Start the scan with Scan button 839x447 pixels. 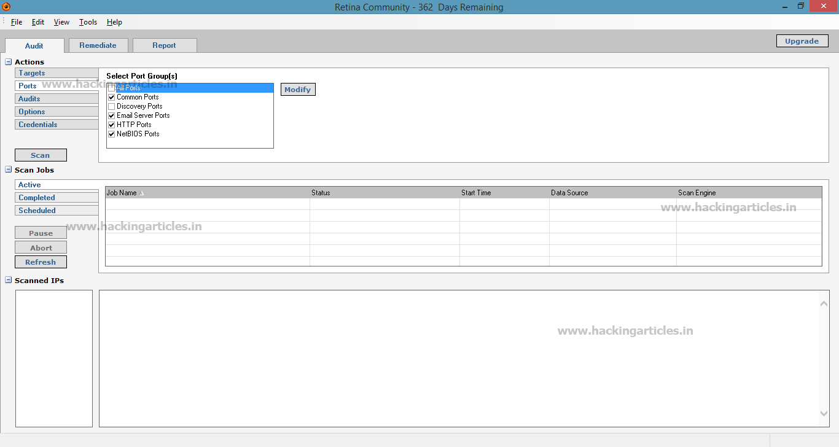coord(41,155)
